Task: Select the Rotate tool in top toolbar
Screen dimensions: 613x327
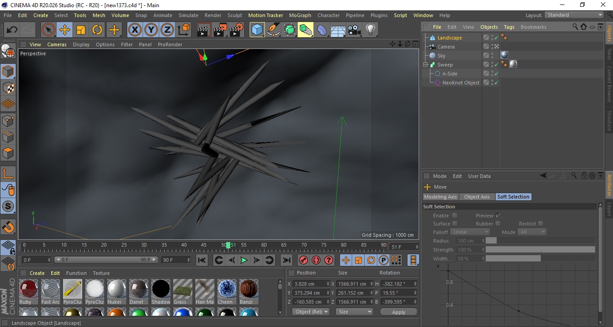Action: point(97,30)
